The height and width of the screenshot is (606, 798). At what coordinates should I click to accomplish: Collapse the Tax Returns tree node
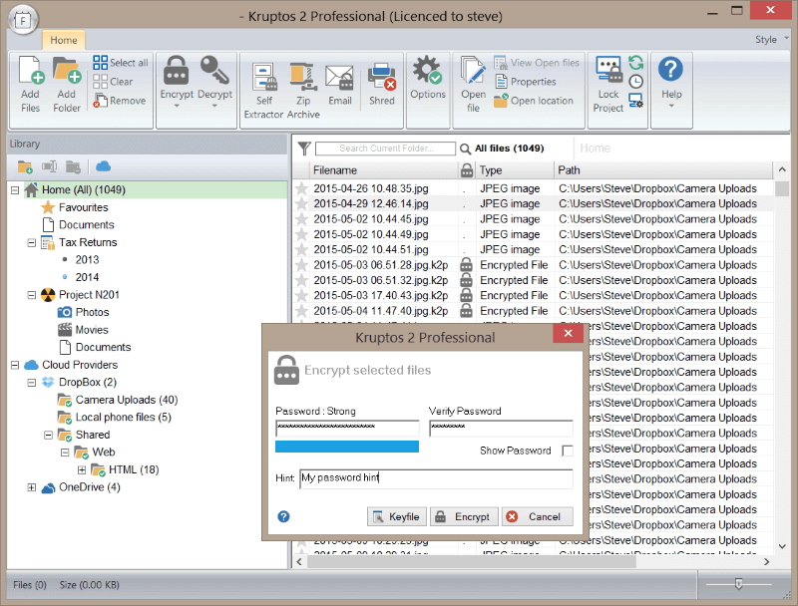[32, 242]
